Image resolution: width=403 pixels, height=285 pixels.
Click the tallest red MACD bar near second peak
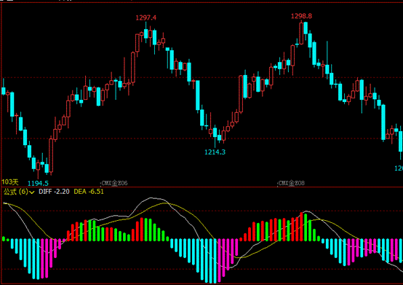pos(301,227)
